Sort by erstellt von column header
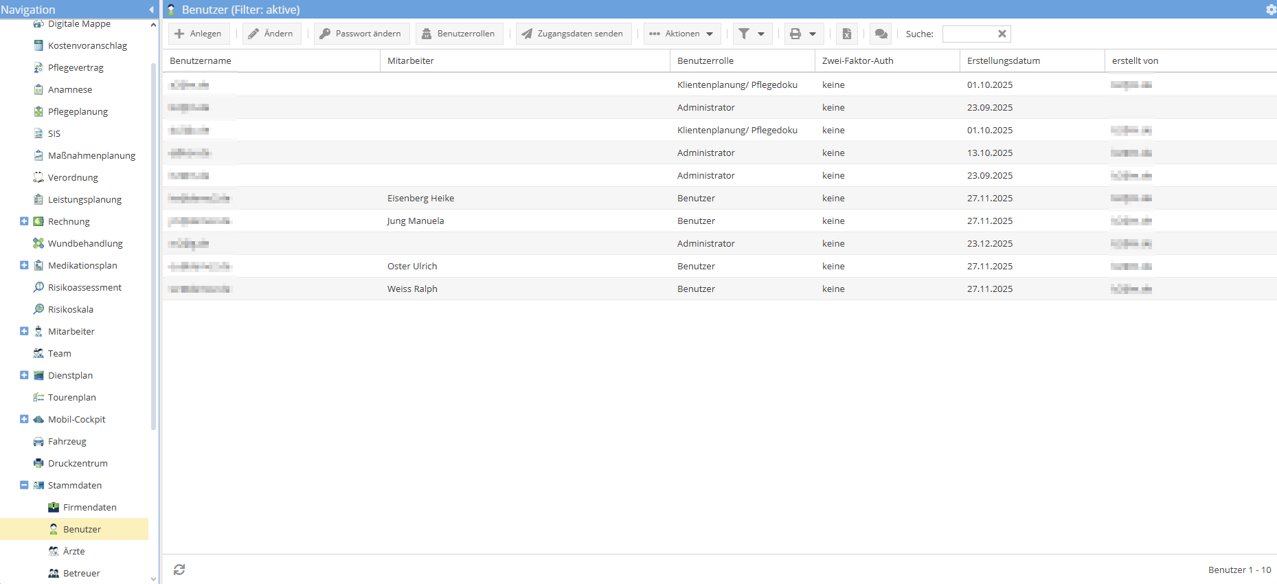Image resolution: width=1277 pixels, height=584 pixels. [1191, 60]
